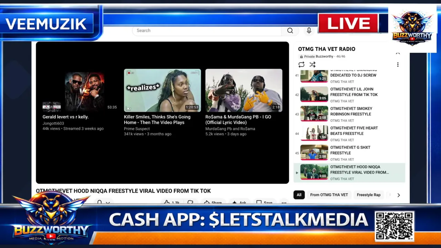This screenshot has width=441, height=248.
Task: Show more filter chips with right arrow
Action: coord(399,195)
